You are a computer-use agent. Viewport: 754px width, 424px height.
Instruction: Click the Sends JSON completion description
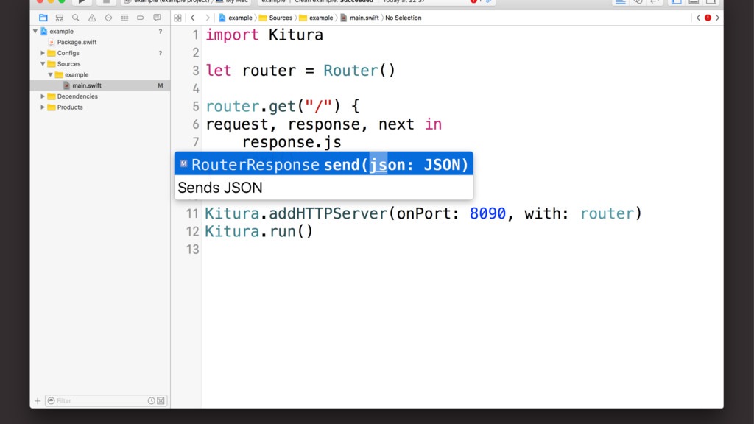pyautogui.click(x=220, y=188)
